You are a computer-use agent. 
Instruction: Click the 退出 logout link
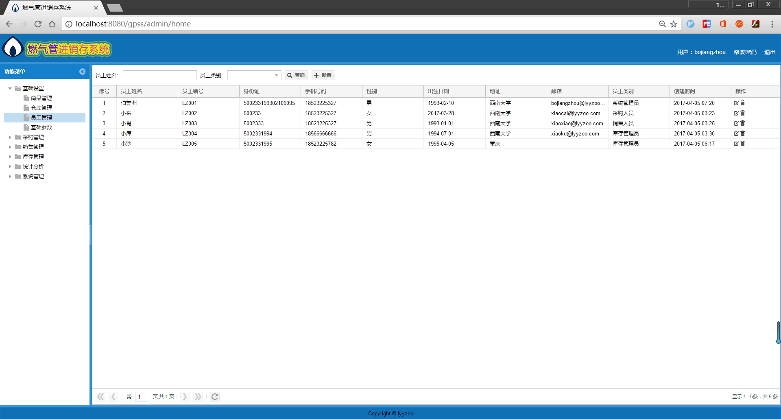[770, 52]
